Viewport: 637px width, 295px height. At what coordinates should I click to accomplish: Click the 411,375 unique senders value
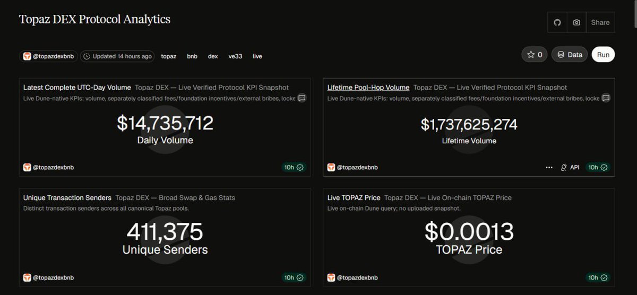coord(165,232)
